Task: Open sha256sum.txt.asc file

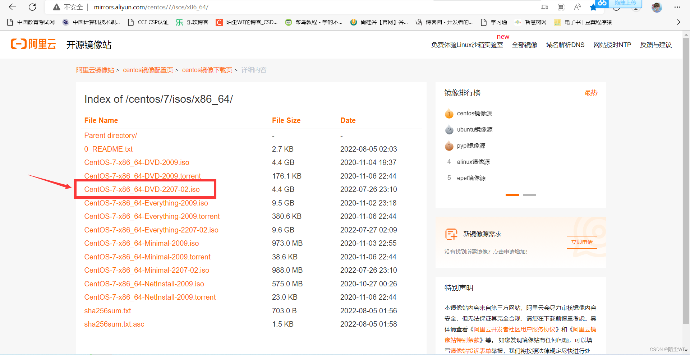Action: (x=114, y=324)
